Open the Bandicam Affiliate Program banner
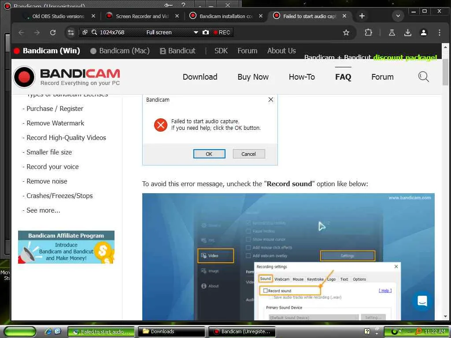Image resolution: width=451 pixels, height=338 pixels. coord(66,247)
